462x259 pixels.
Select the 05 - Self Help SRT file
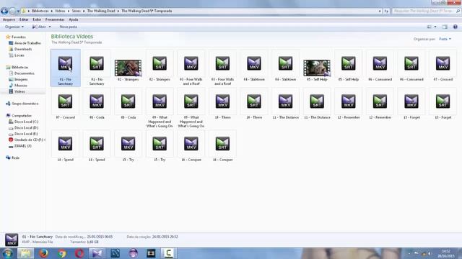point(348,66)
